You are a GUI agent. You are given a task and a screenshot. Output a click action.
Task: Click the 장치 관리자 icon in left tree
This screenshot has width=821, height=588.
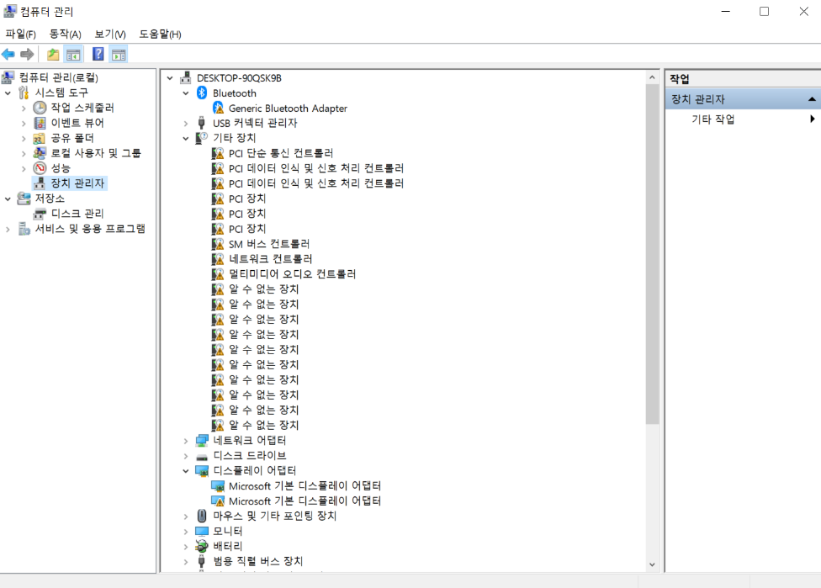click(40, 183)
